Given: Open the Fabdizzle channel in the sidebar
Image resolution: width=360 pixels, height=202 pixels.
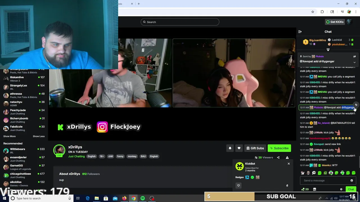Looking at the screenshot, I should pyautogui.click(x=24, y=128).
